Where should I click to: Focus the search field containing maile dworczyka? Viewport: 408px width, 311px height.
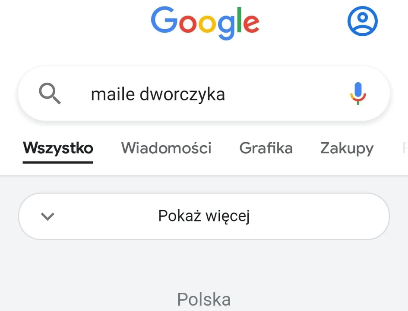204,93
